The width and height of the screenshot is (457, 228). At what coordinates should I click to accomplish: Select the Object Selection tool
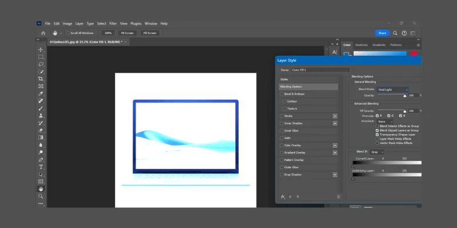click(41, 72)
